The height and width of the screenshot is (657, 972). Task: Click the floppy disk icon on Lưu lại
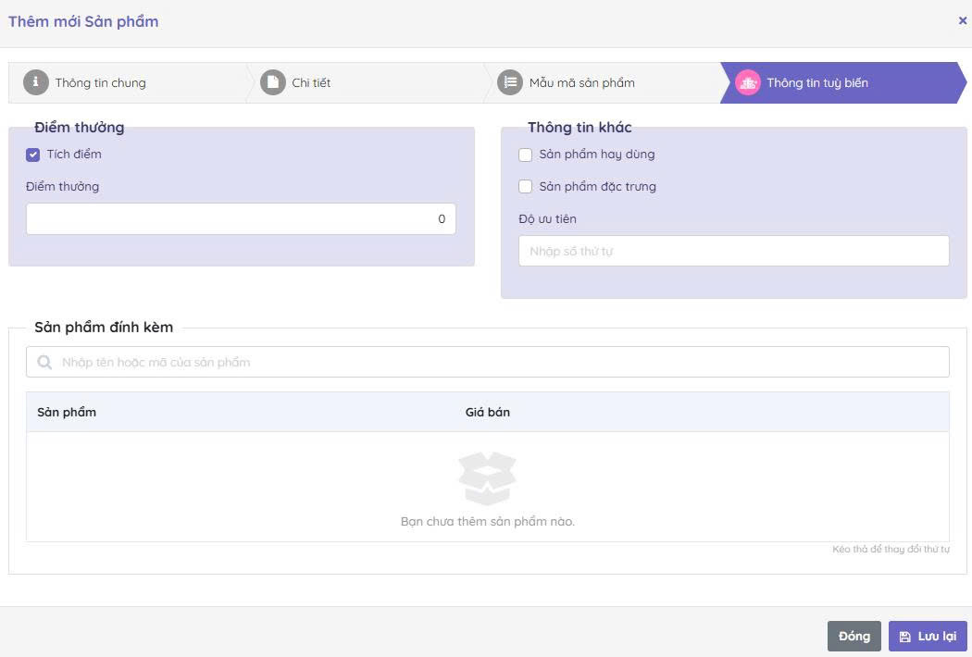[x=904, y=637]
